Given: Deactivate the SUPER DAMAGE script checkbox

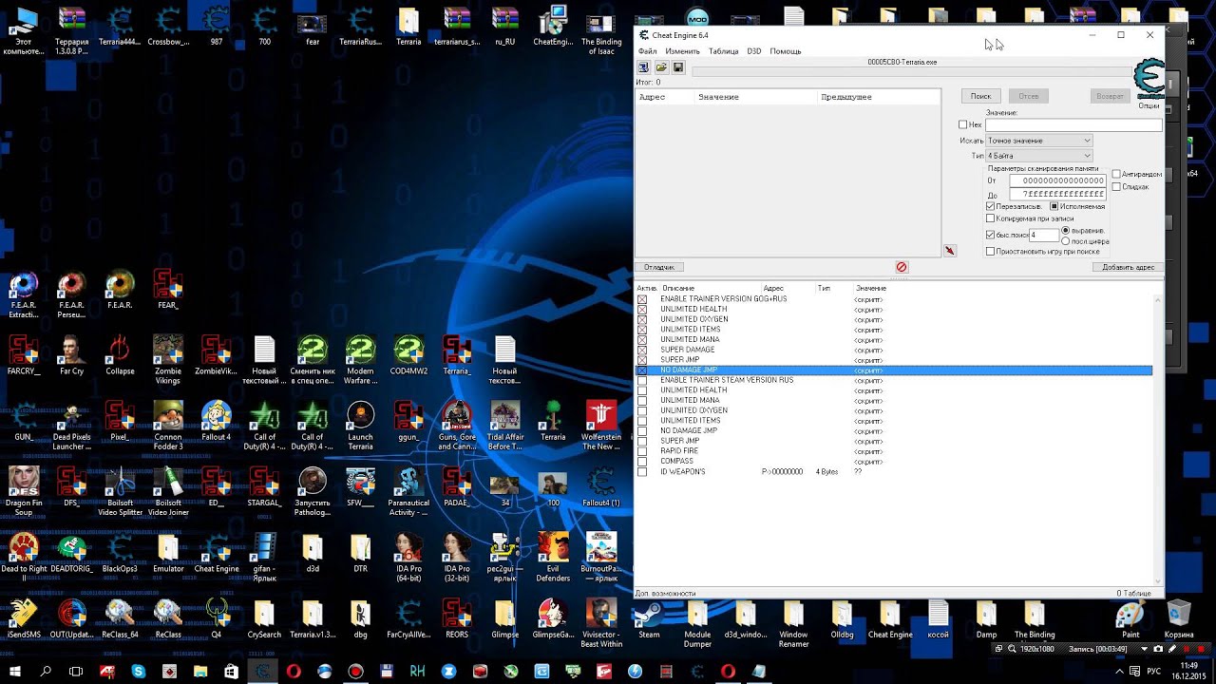Looking at the screenshot, I should click(642, 350).
